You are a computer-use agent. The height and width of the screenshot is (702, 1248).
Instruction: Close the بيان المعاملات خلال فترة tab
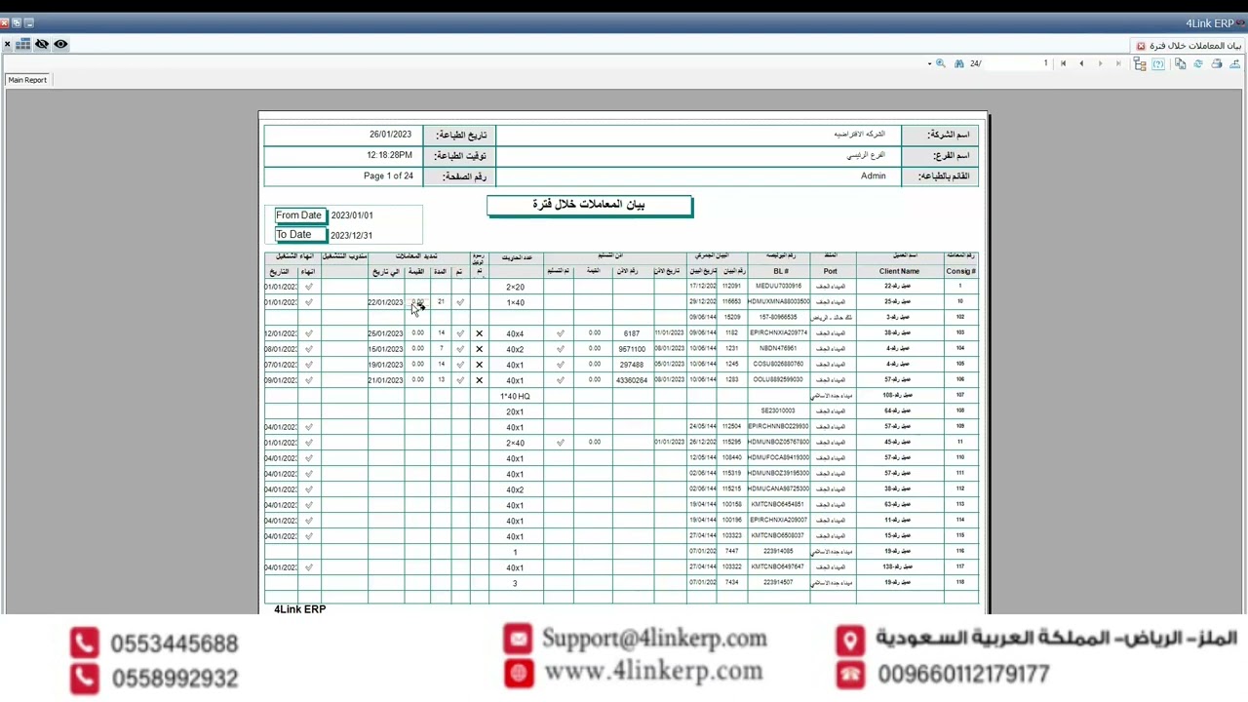point(1141,46)
